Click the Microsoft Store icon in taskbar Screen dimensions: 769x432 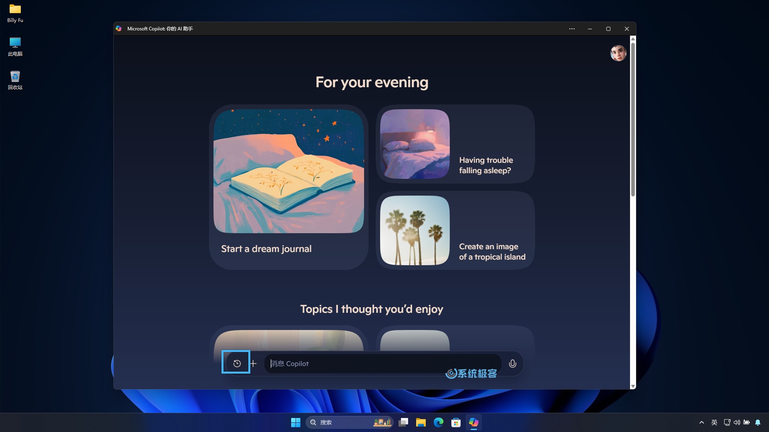[455, 422]
